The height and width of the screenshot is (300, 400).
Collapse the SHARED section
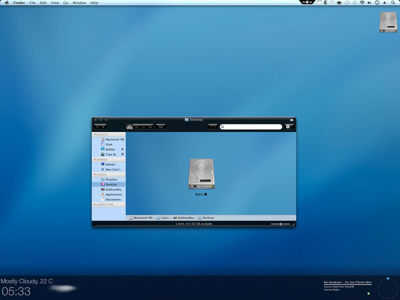coord(95,159)
